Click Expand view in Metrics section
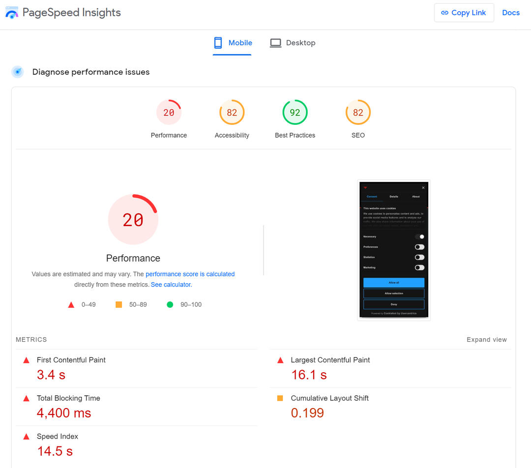 click(487, 339)
